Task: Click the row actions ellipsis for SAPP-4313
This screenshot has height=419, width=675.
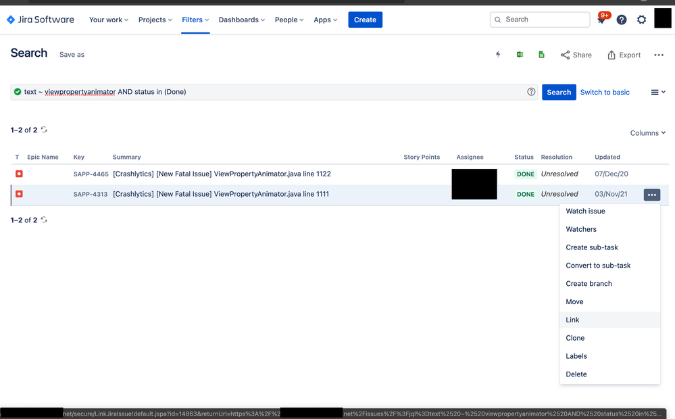Action: click(652, 195)
